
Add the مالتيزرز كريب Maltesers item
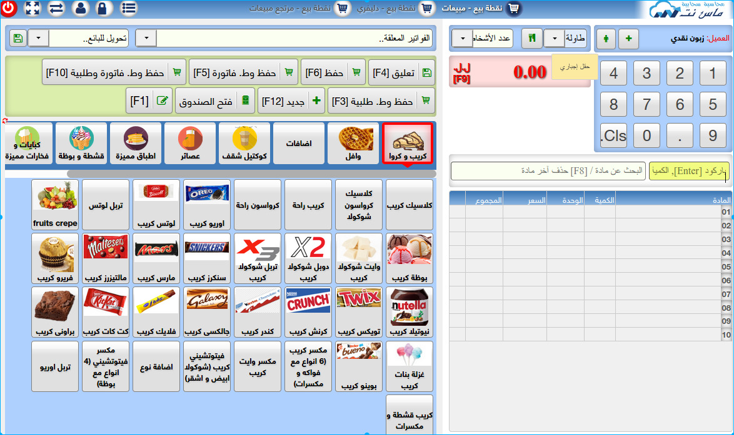(x=106, y=258)
